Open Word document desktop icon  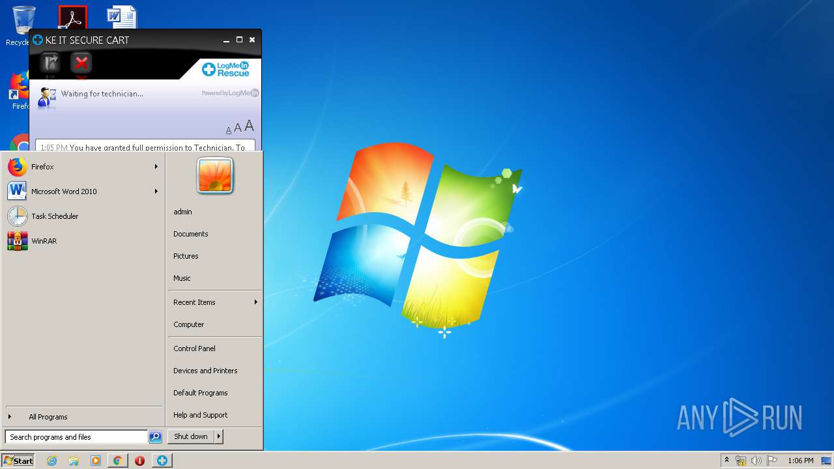[122, 17]
